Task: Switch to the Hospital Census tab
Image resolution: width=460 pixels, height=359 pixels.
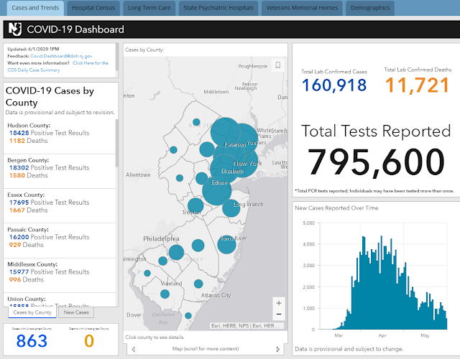Action: pyautogui.click(x=93, y=8)
